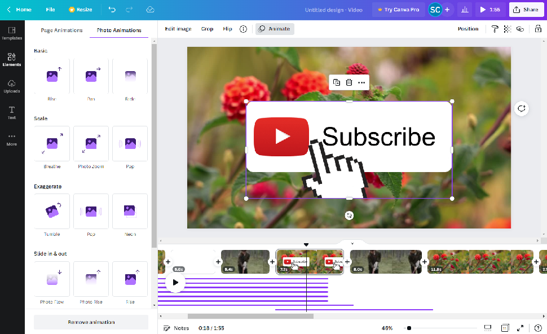Click the timeline horizontal scrollbar
The width and height of the screenshot is (547, 334).
(x=250, y=316)
